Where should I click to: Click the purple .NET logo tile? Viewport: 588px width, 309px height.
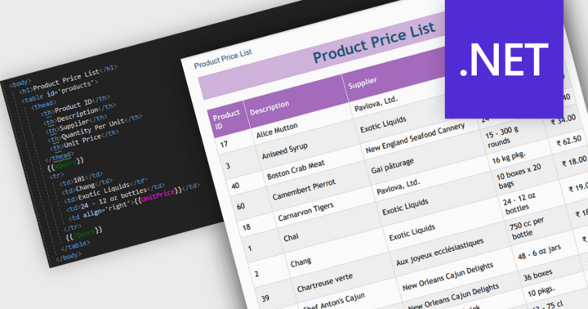tap(504, 59)
